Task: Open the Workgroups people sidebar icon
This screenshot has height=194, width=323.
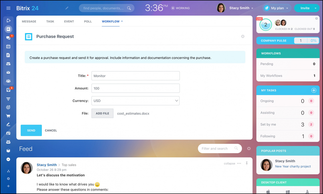Action: pos(8,81)
